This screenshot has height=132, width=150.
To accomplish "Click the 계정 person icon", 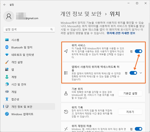I will pyautogui.click(x=7, y=77).
